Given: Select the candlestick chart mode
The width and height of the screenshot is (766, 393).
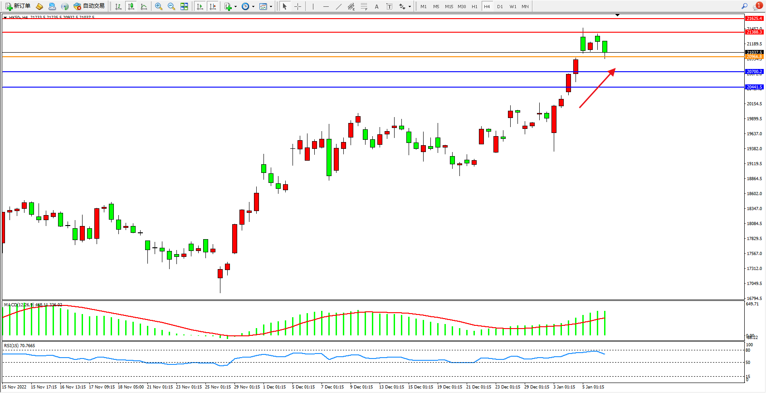Looking at the screenshot, I should tap(131, 6).
